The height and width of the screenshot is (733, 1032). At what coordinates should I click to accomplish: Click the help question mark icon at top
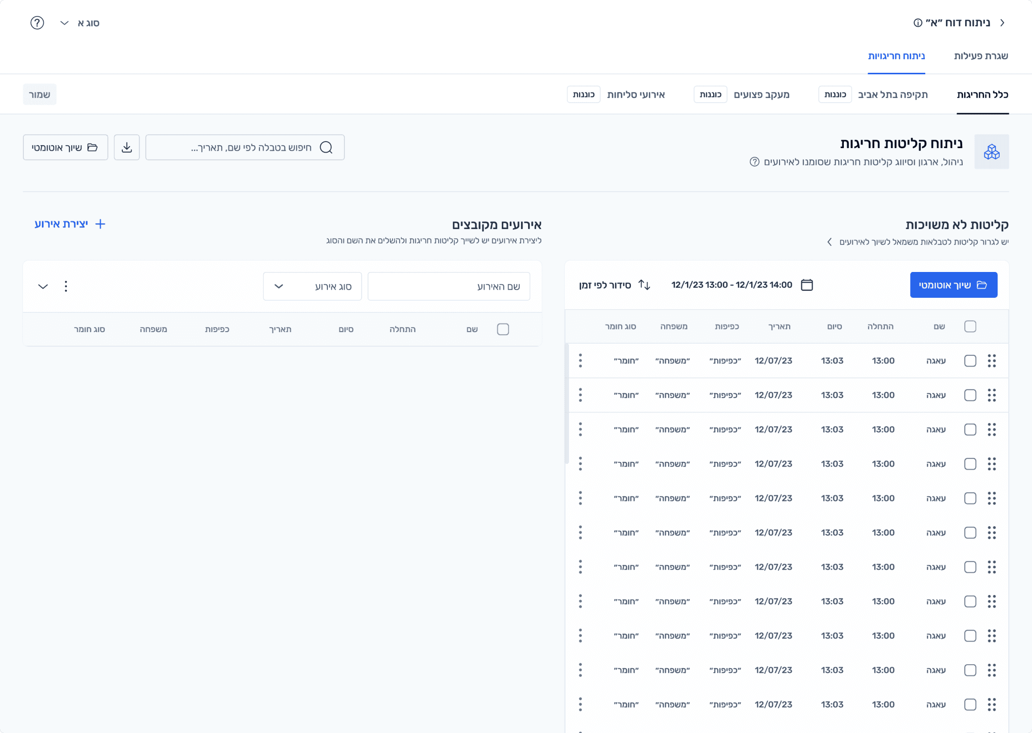[37, 23]
